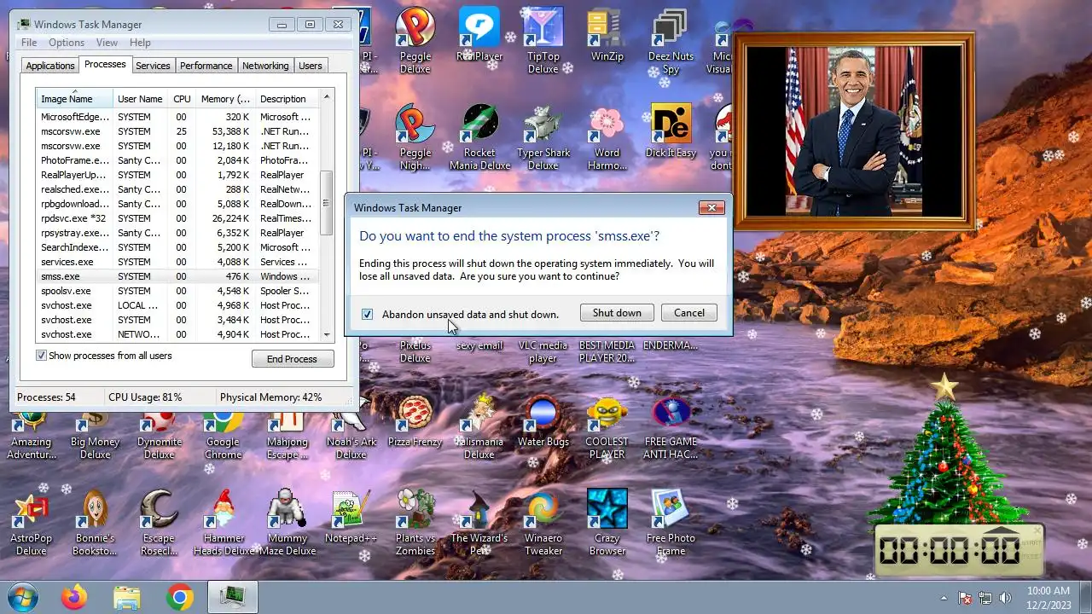Open the Options menu in Task Manager
1092x614 pixels.
click(67, 43)
